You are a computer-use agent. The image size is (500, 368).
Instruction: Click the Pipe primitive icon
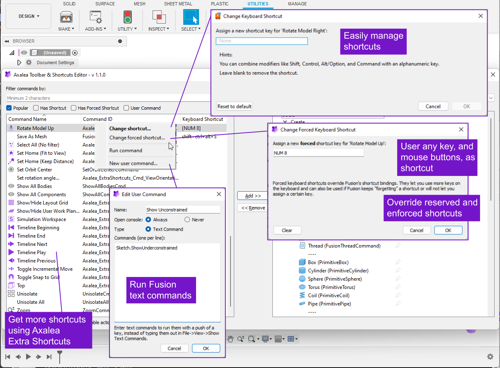point(302,304)
